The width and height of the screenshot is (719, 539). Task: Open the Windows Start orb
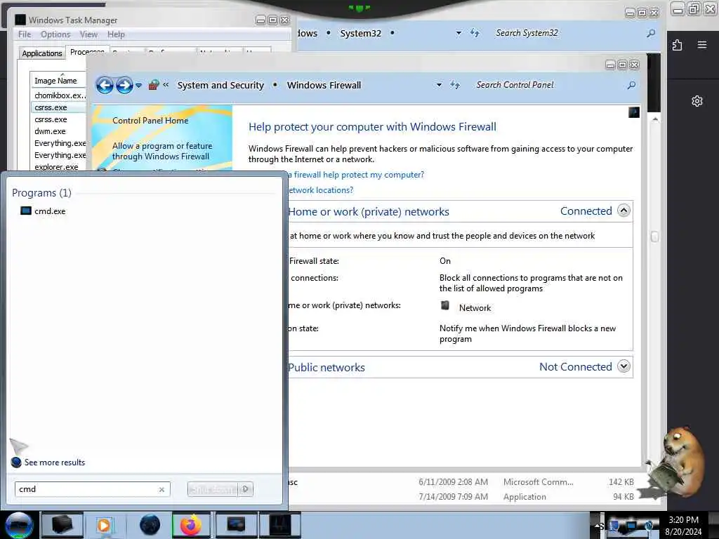click(18, 525)
